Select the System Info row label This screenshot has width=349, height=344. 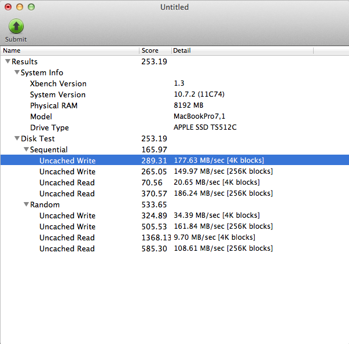coord(42,72)
